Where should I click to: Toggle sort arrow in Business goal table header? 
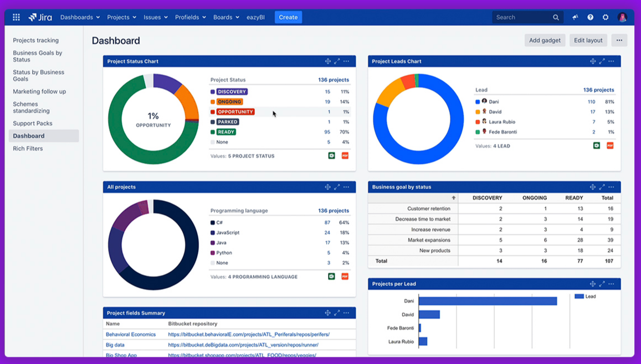[454, 198]
